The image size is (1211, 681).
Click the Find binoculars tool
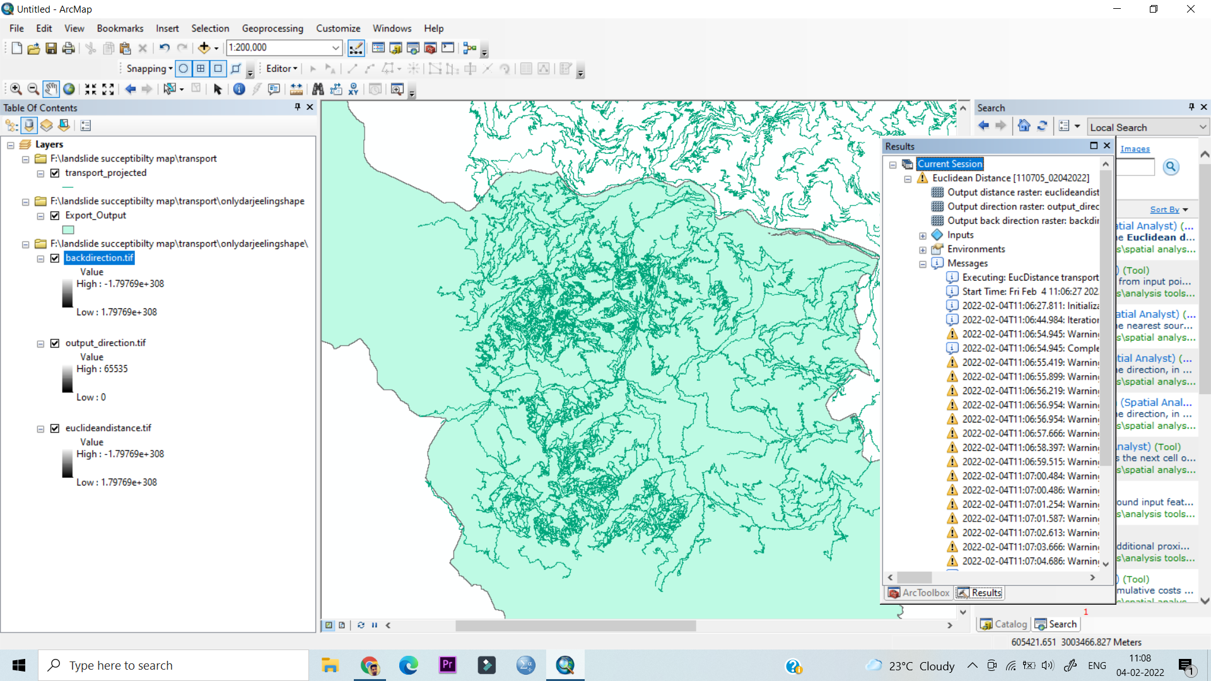click(318, 89)
